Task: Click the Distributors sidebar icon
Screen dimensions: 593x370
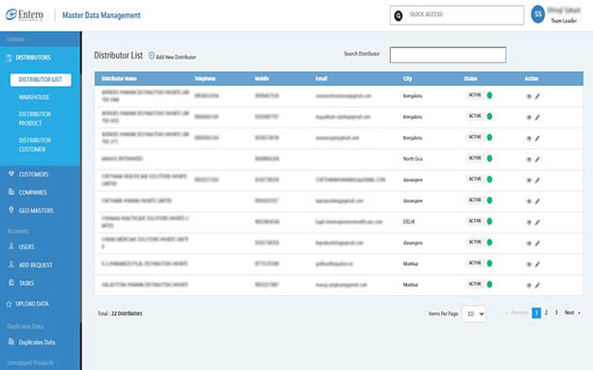Action: [9, 58]
